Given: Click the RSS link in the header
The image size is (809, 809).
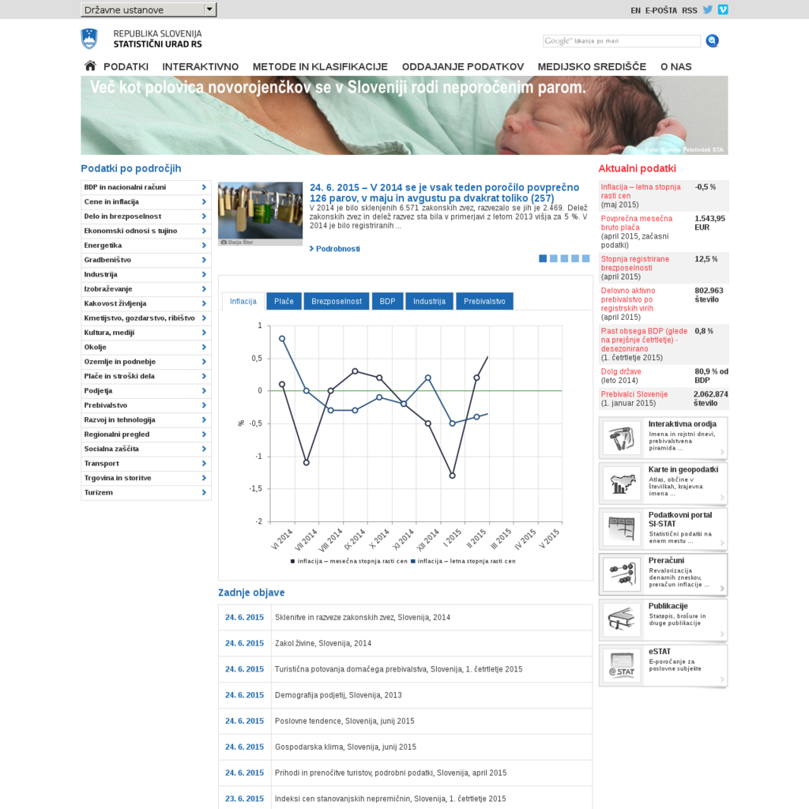Looking at the screenshot, I should (689, 9).
